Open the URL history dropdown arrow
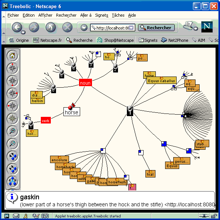Screen dimensions: 220x220 click(131, 28)
